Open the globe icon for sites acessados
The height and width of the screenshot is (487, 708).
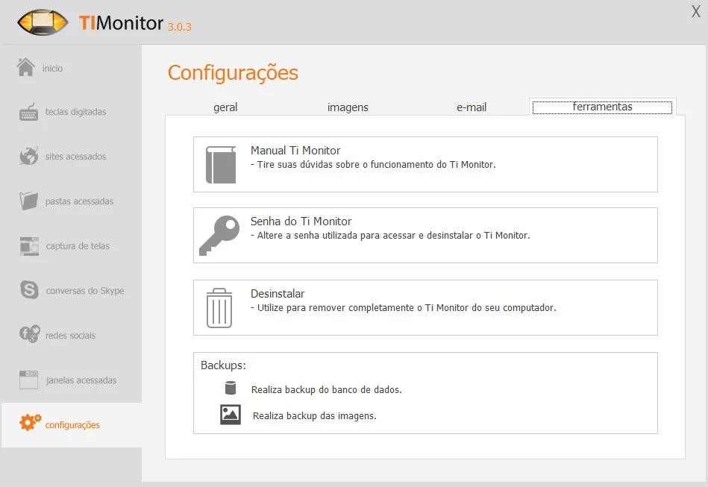click(29, 157)
